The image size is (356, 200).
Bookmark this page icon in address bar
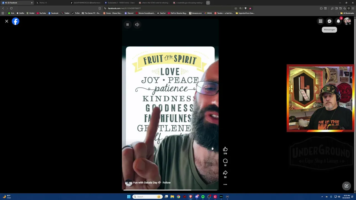point(100,8)
